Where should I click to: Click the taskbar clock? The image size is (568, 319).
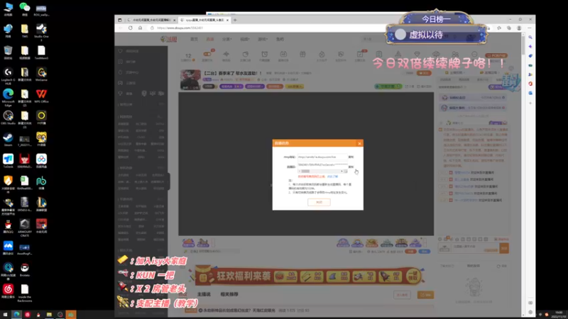point(559,315)
